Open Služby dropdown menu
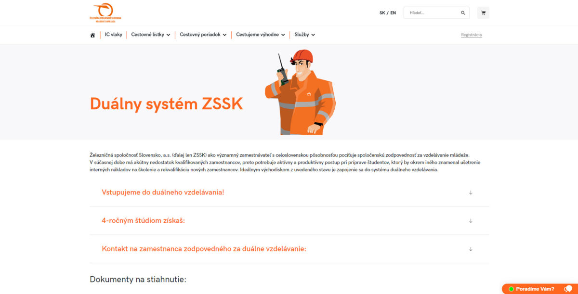578x294 pixels. click(305, 35)
